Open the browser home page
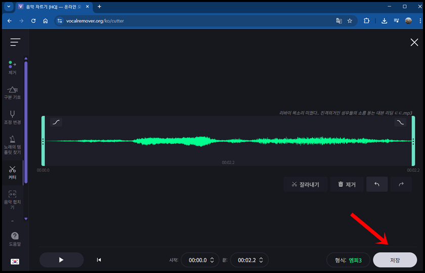Screen dimensions: 425x273 click(x=46, y=21)
